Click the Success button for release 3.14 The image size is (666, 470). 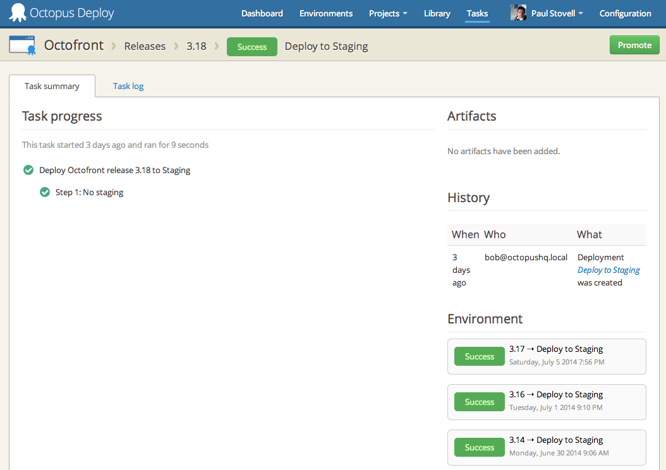click(479, 447)
